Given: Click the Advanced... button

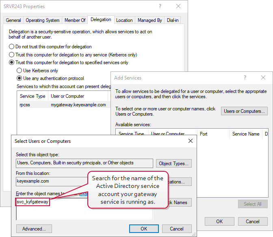Looking at the screenshot, I should click(34, 228).
